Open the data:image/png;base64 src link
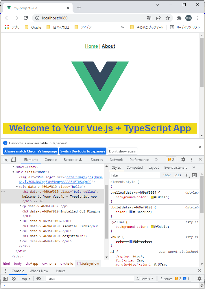The height and width of the screenshot is (289, 205). coord(61,179)
